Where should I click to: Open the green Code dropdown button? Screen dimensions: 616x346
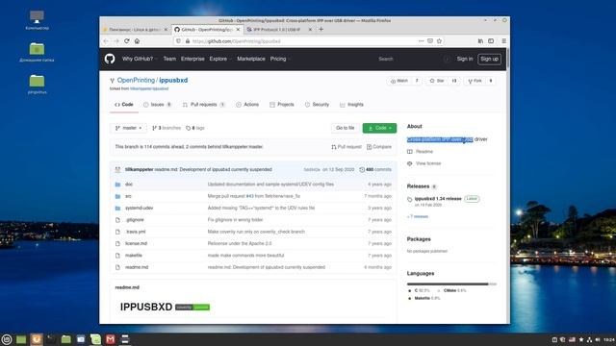(x=379, y=128)
